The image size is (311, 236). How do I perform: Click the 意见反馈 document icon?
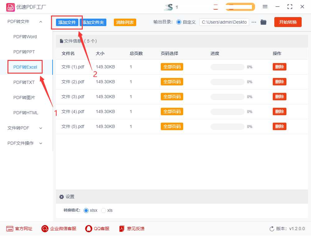(122, 229)
